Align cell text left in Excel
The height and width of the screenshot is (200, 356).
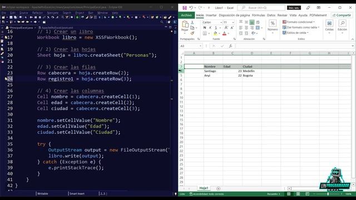[x=241, y=28]
